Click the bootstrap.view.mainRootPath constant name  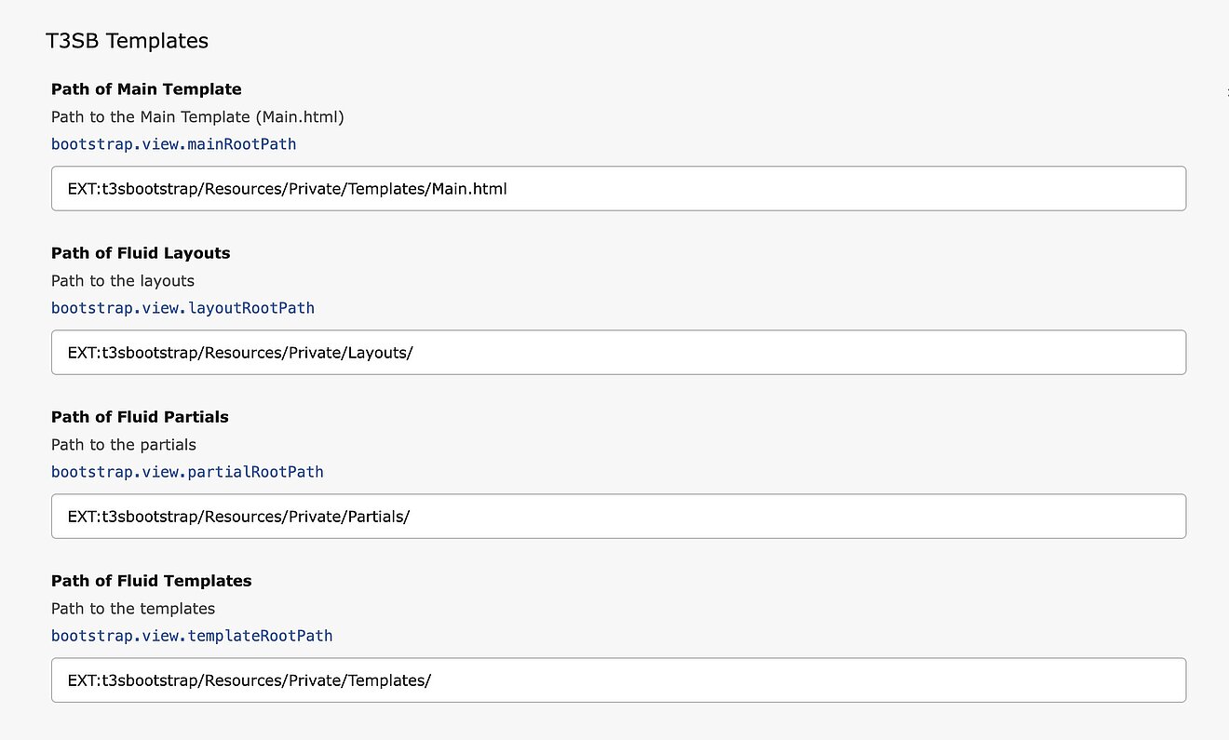click(173, 144)
